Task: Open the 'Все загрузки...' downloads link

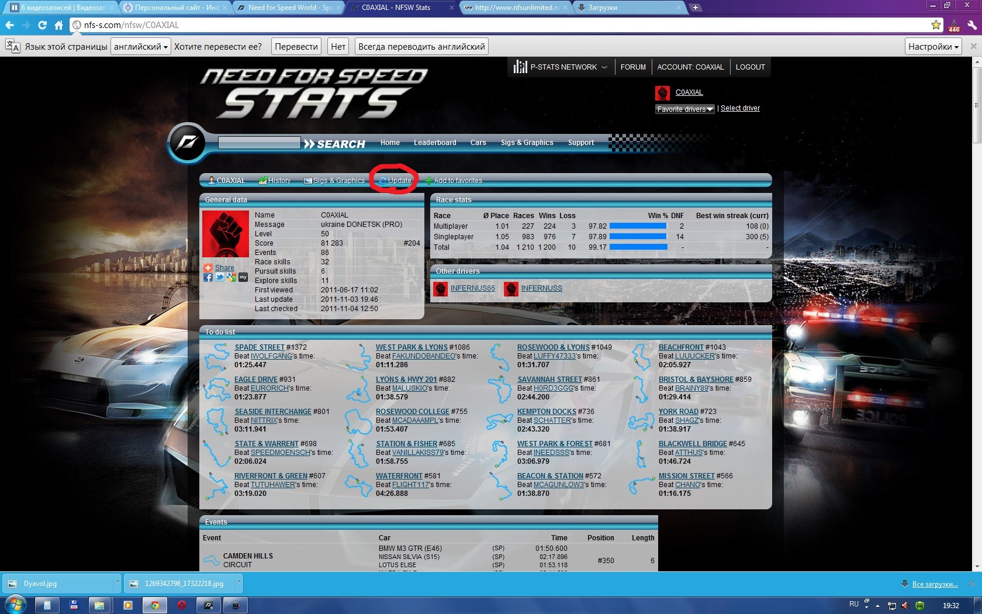Action: (935, 584)
